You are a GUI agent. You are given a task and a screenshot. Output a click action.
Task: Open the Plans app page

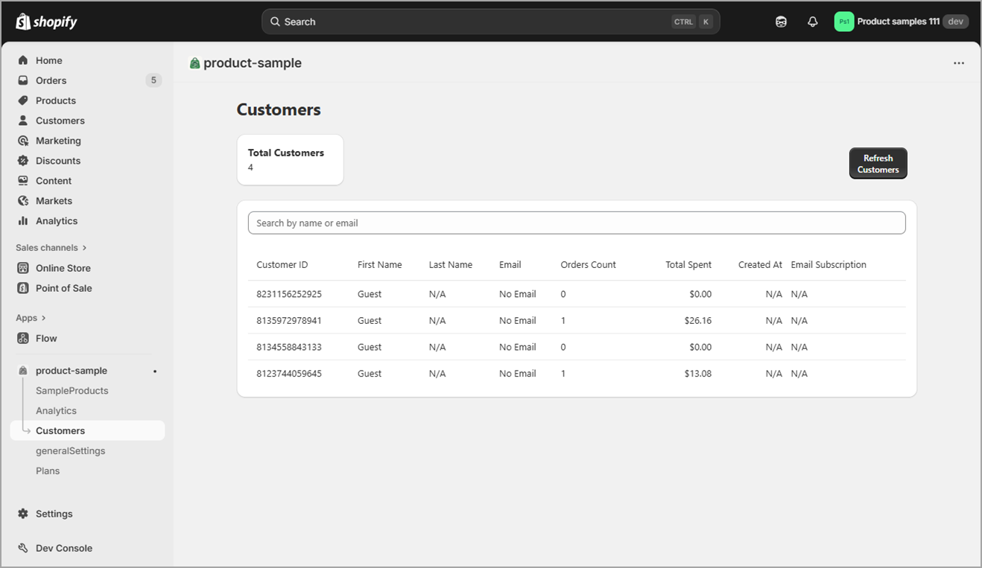[48, 471]
